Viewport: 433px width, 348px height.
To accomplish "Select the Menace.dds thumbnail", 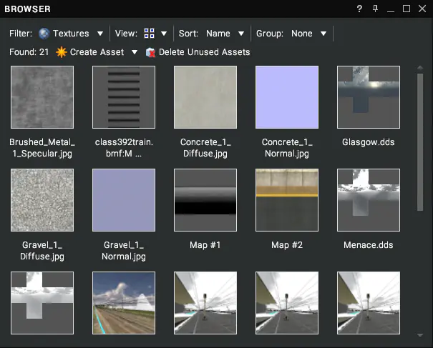I will tap(369, 200).
